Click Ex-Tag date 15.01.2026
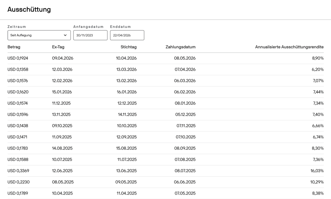The height and width of the screenshot is (199, 331). click(62, 92)
